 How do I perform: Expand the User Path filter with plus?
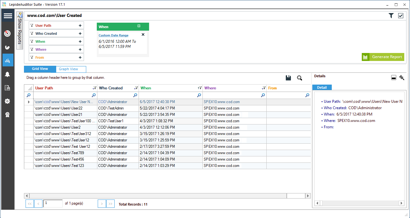tap(80, 26)
